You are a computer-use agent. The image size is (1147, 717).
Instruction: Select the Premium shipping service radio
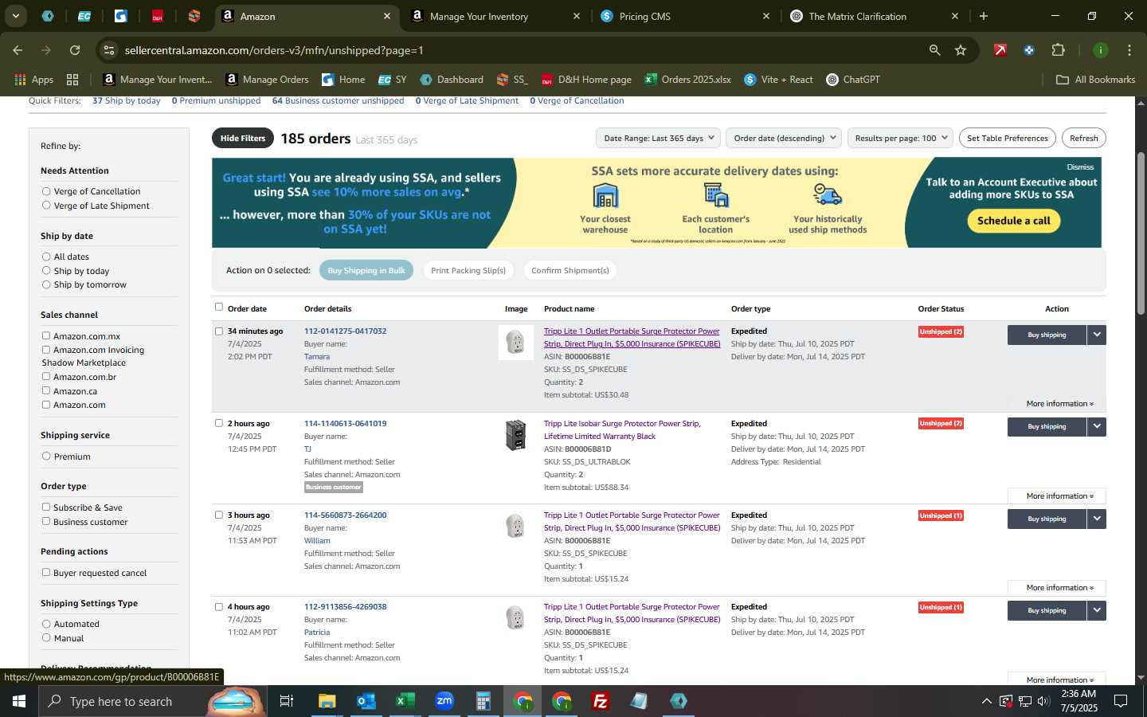point(46,456)
